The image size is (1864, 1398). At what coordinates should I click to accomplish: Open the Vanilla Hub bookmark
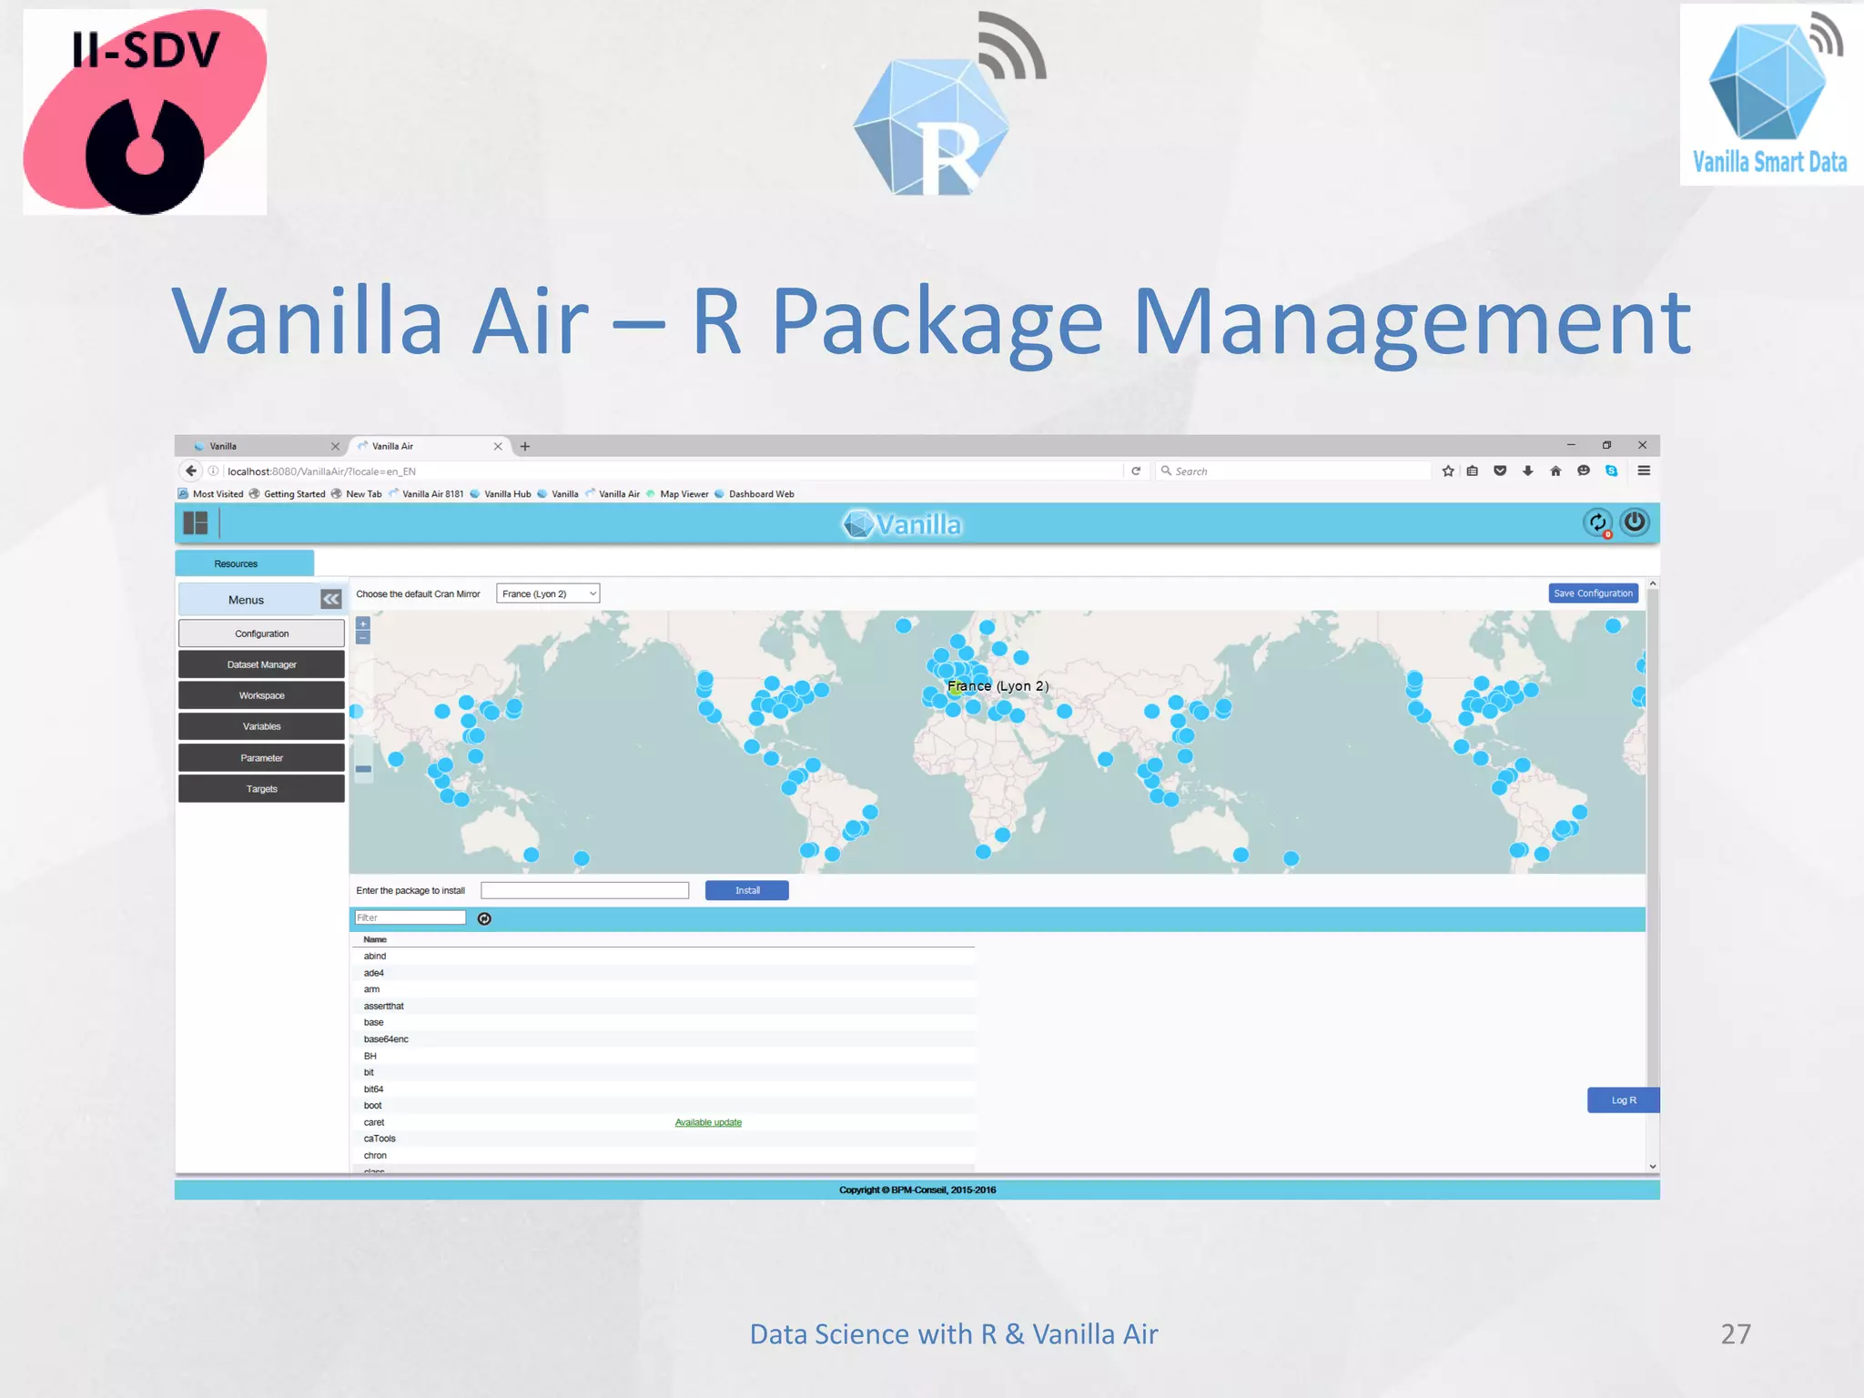click(501, 494)
